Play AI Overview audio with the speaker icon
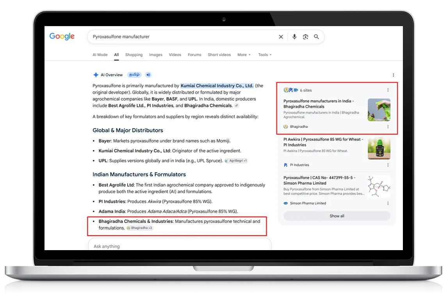The height and width of the screenshot is (295, 447). 148,75
